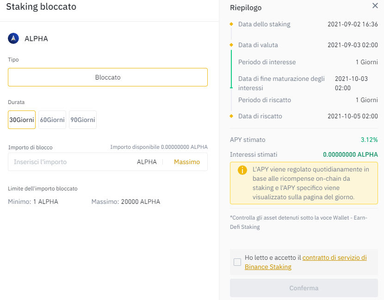The height and width of the screenshot is (300, 384).
Task: Tick the Binance Staking agreement checkbox
Action: coord(237,262)
